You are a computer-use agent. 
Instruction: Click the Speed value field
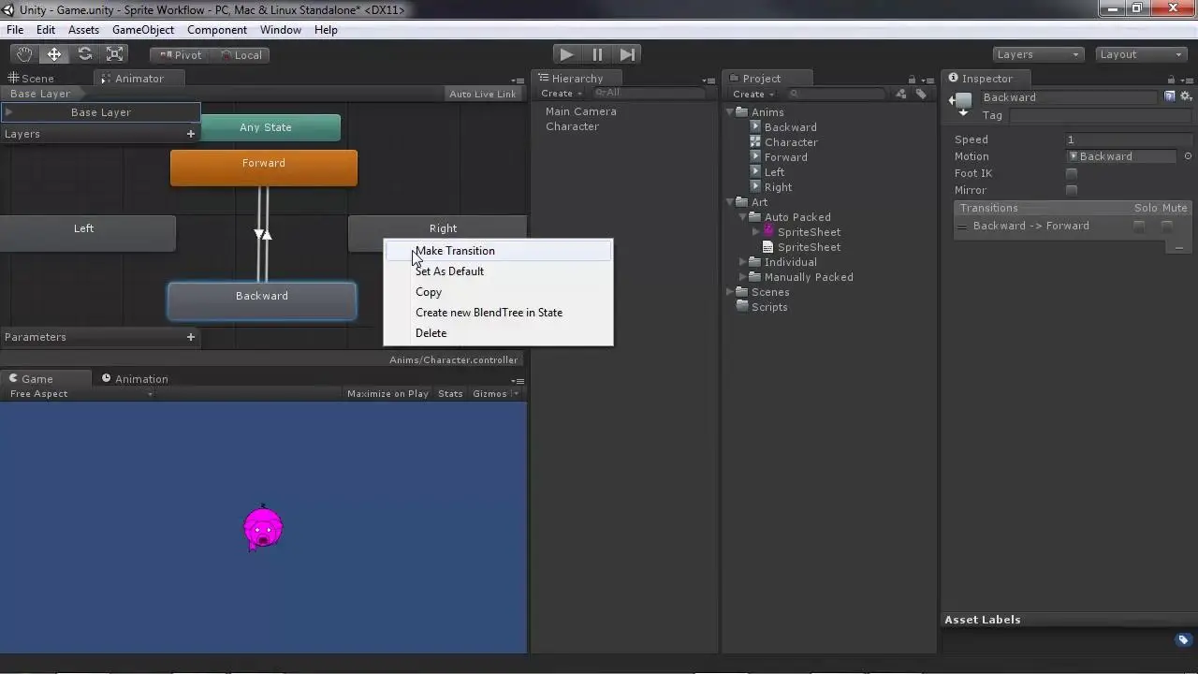click(1119, 139)
